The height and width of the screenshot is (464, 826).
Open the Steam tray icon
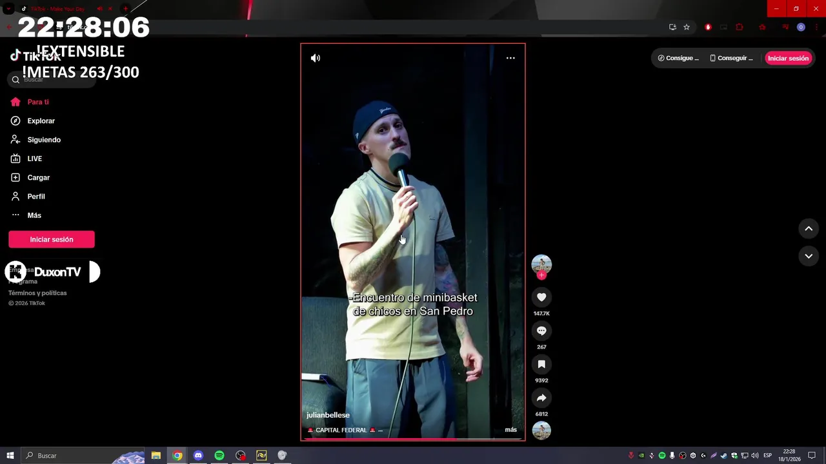click(724, 456)
